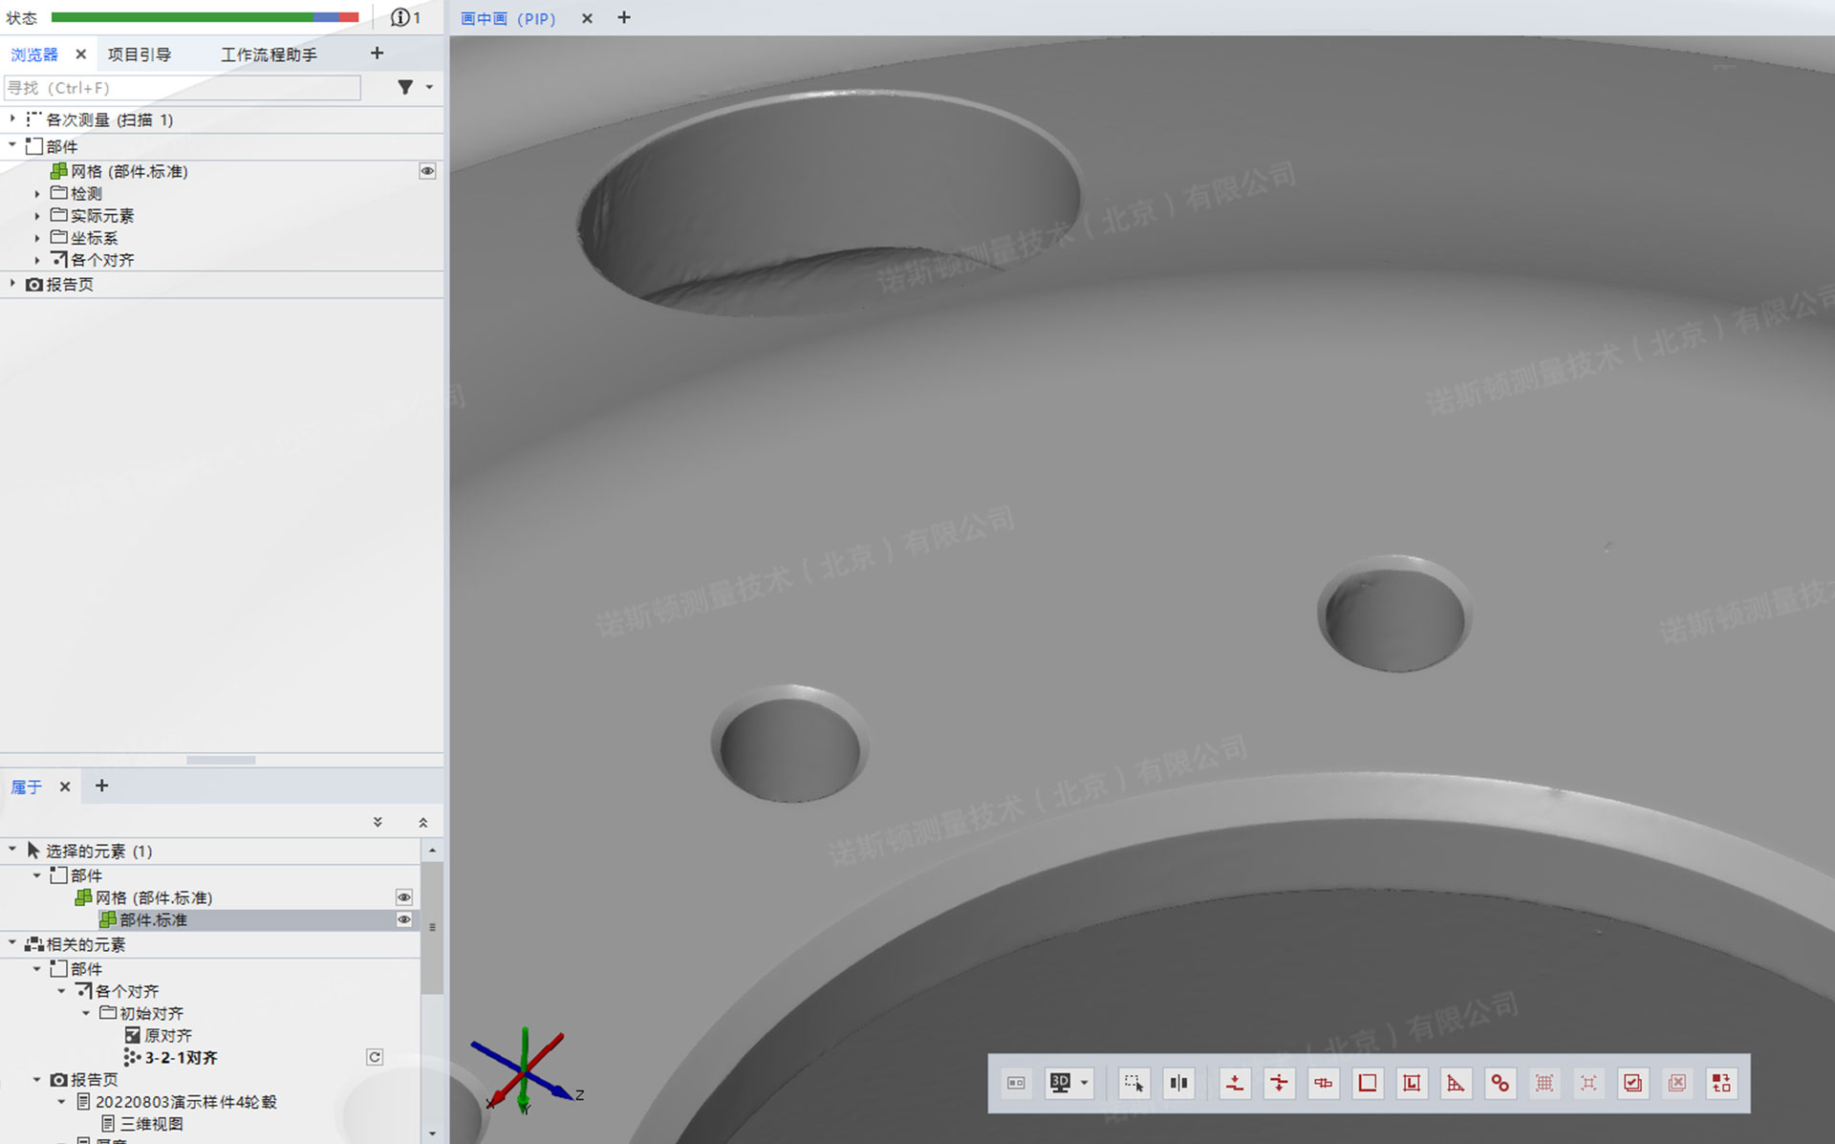The image size is (1835, 1144).
Task: Select the 画中画 (PIP) view tab
Action: point(507,18)
